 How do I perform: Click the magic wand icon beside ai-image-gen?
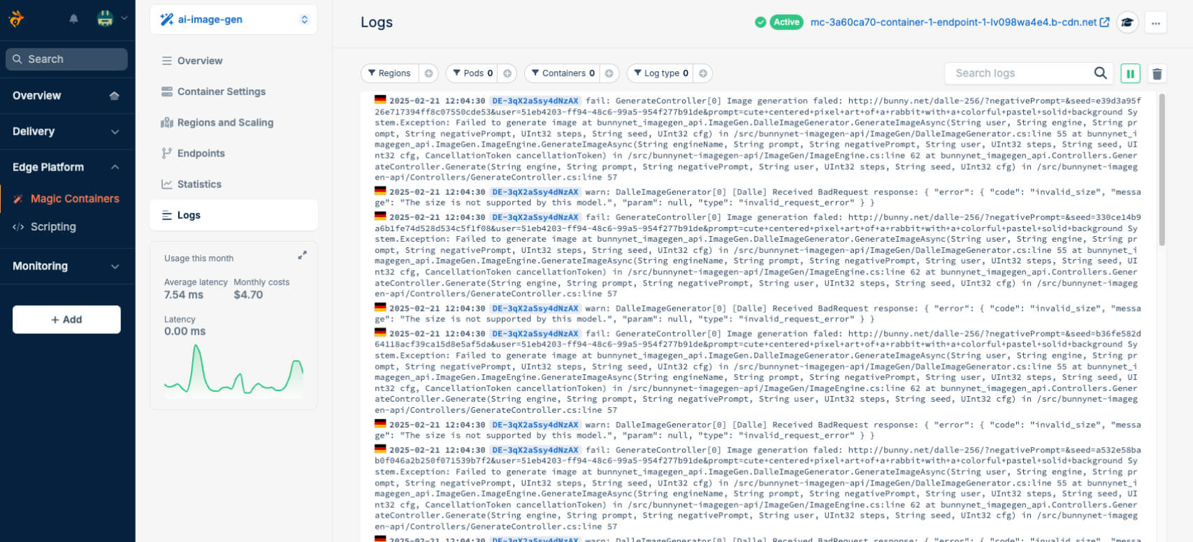tap(166, 20)
